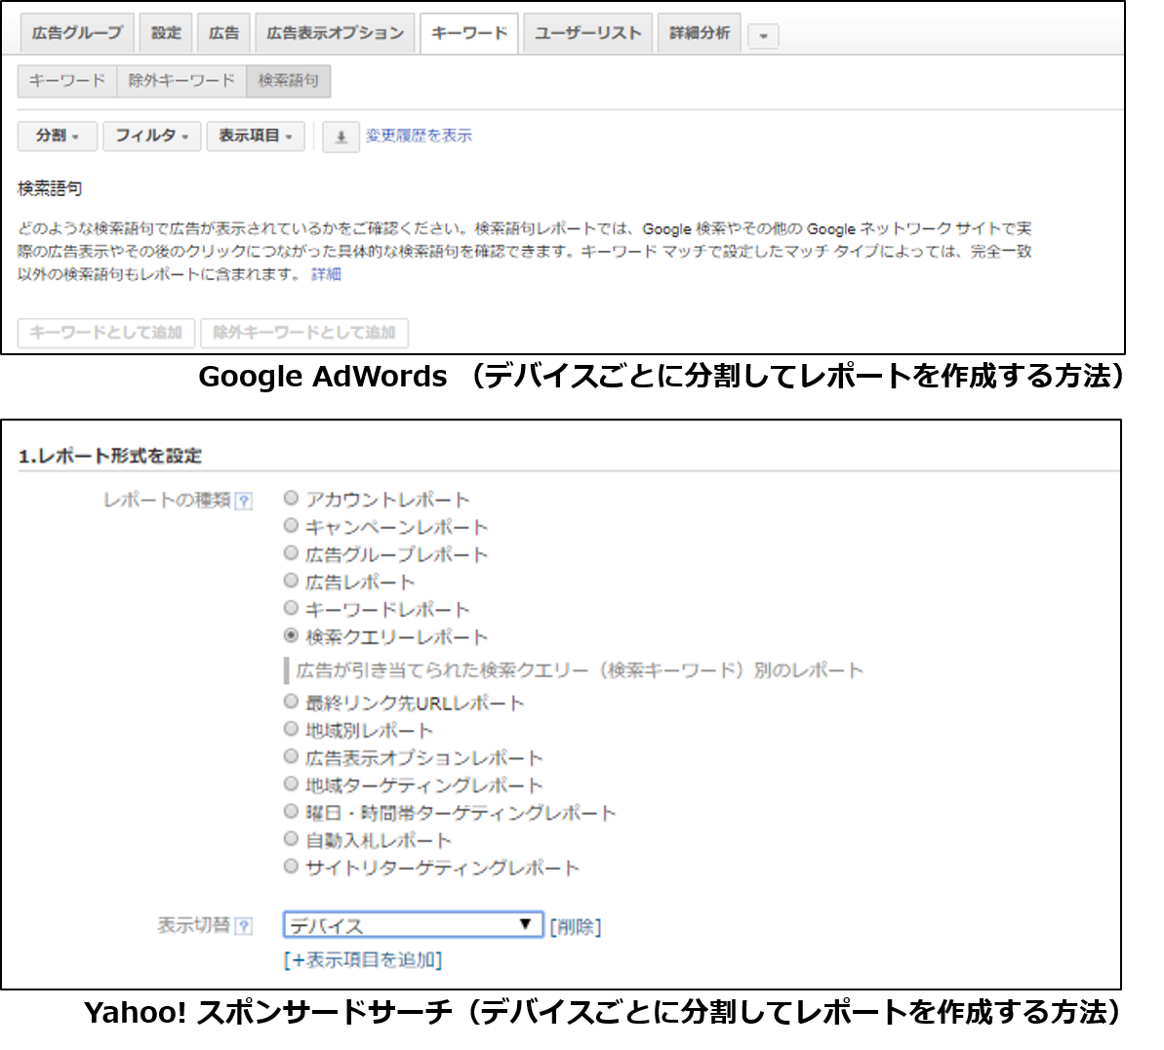Expand the 分割 dropdown

coord(58,136)
